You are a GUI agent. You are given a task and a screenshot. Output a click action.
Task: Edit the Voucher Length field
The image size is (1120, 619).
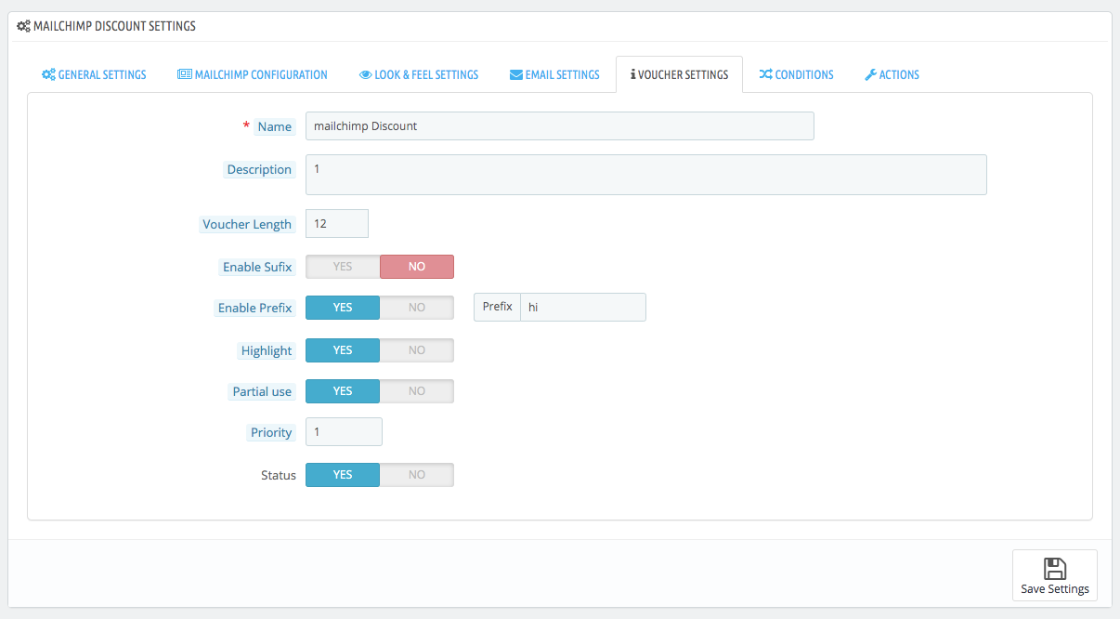[337, 224]
